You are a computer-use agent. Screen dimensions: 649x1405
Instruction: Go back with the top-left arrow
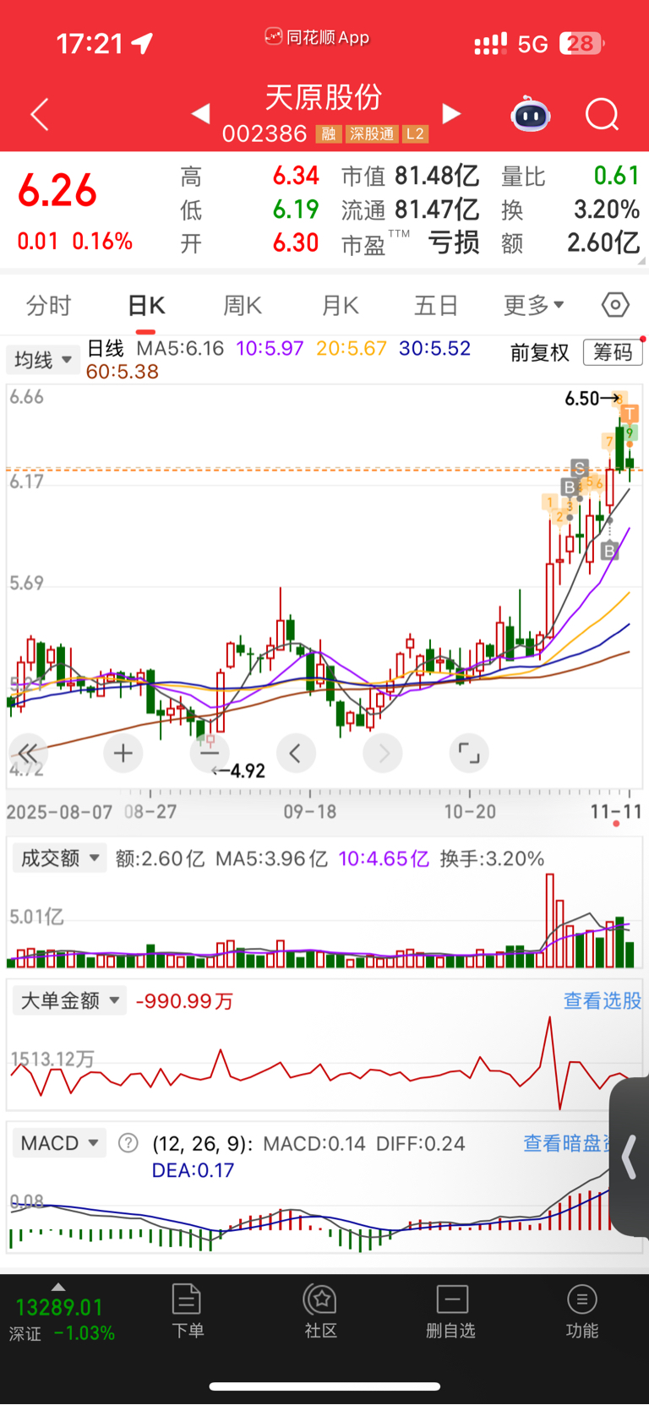[39, 114]
